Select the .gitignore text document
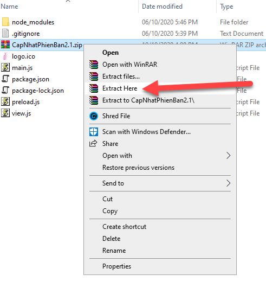The height and width of the screenshot is (281, 266). (x=26, y=34)
